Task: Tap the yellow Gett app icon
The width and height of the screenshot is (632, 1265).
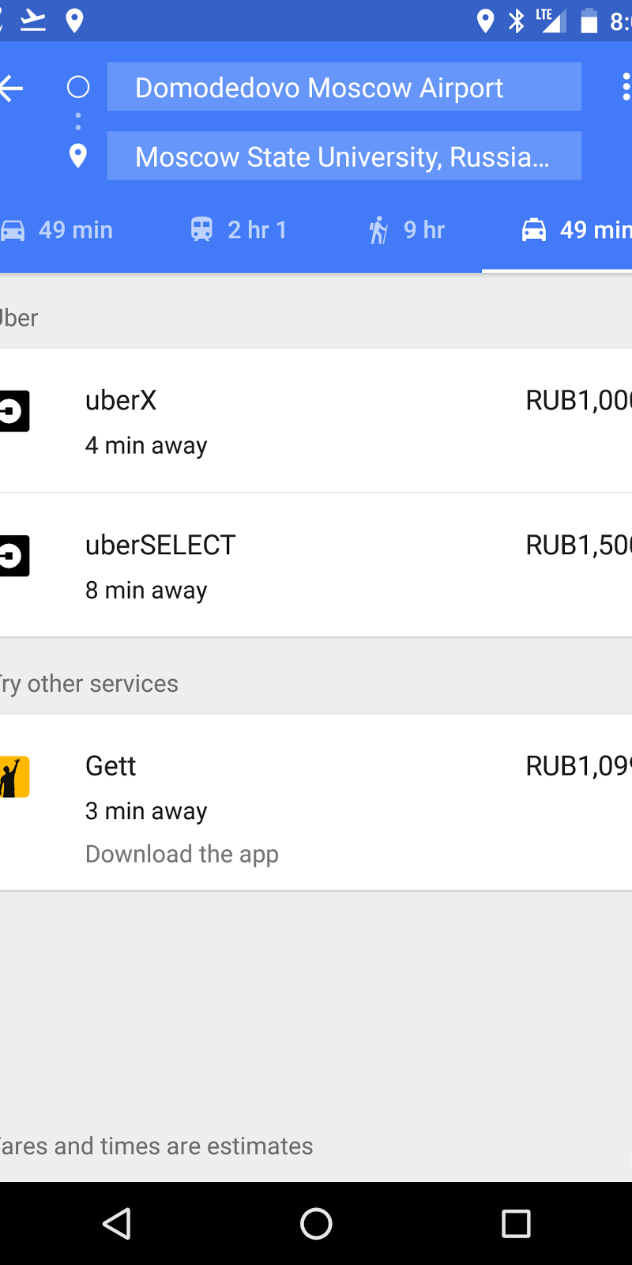Action: 14,776
